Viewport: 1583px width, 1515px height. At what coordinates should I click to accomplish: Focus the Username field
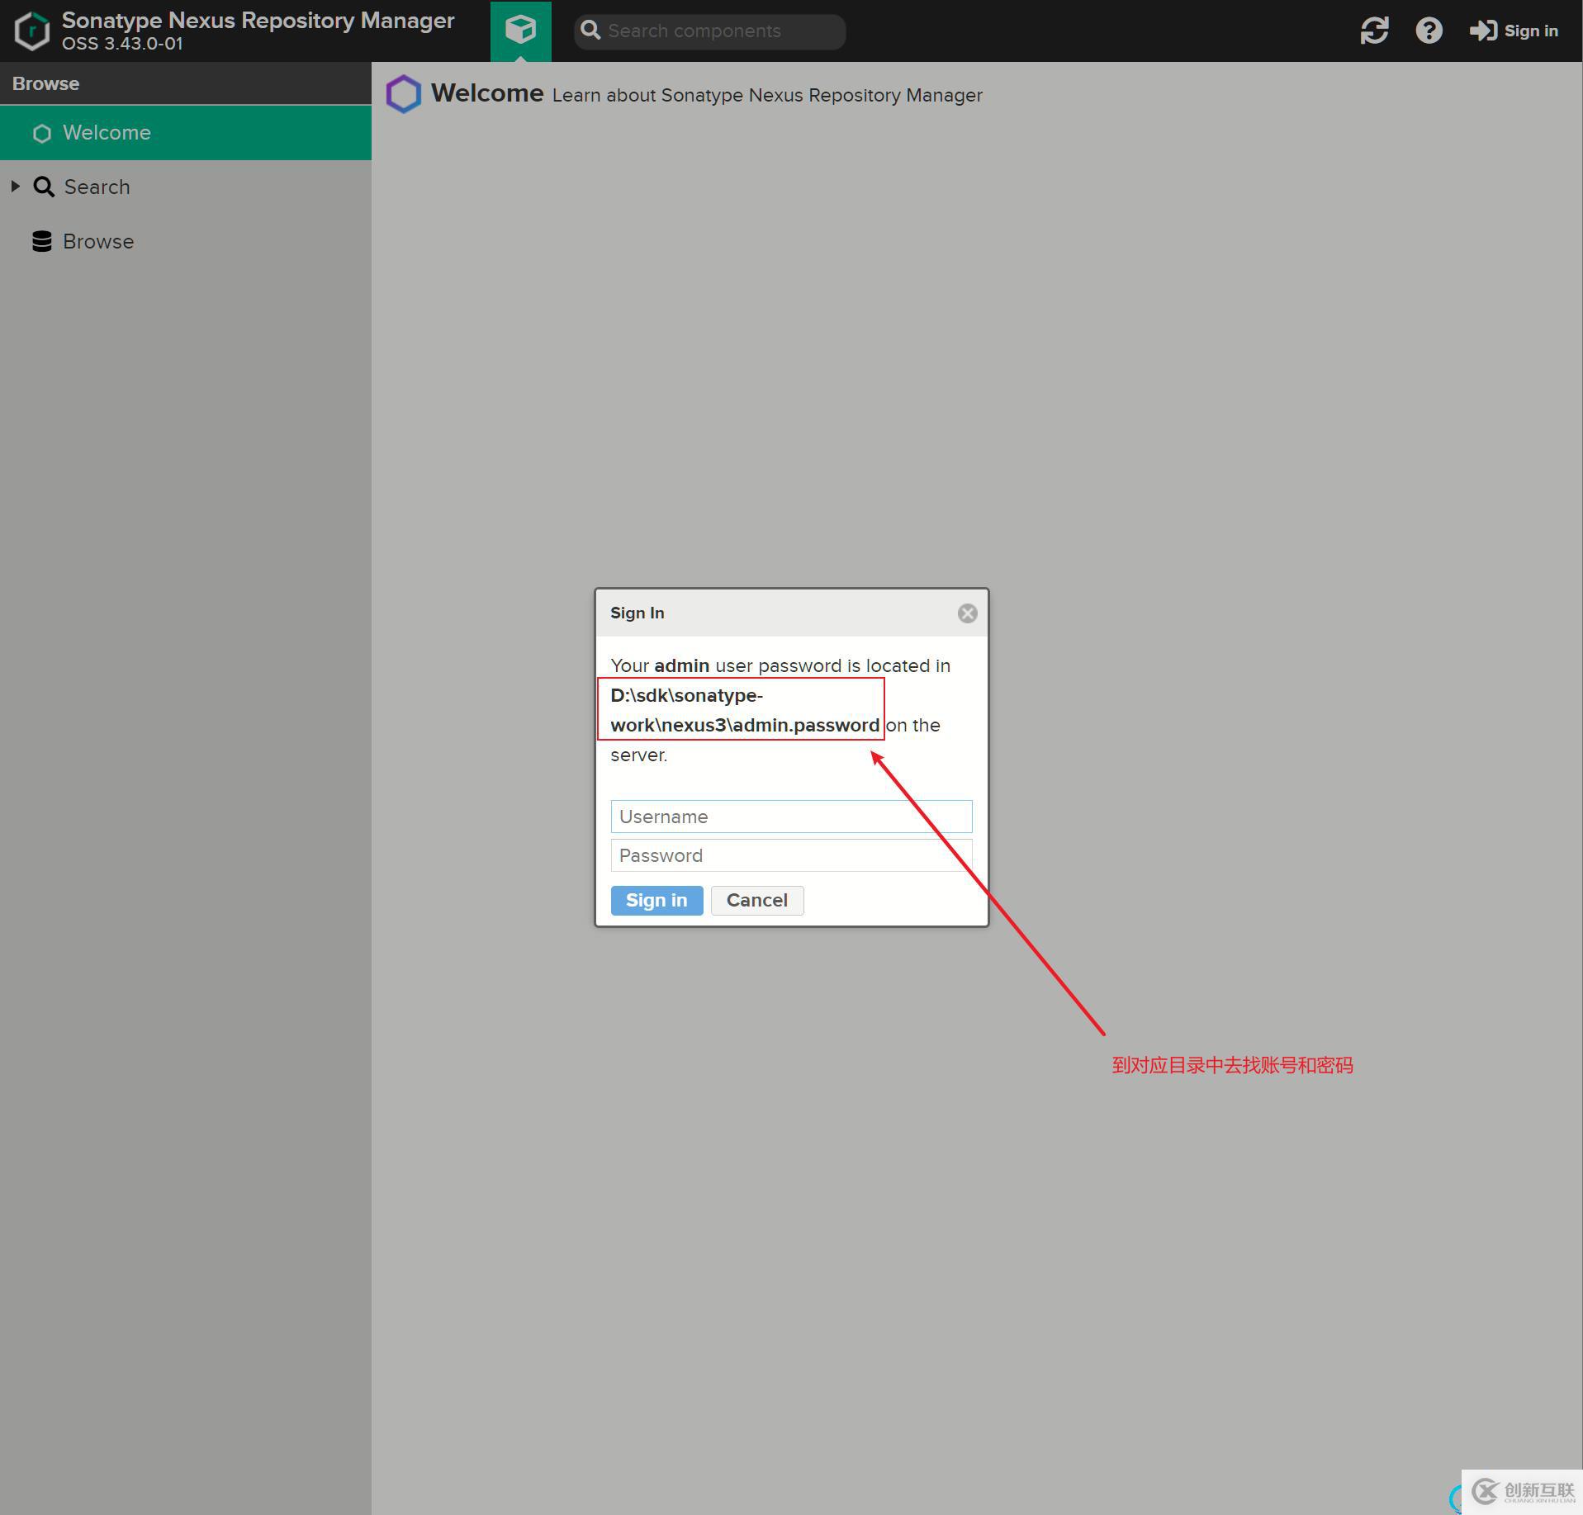(791, 817)
